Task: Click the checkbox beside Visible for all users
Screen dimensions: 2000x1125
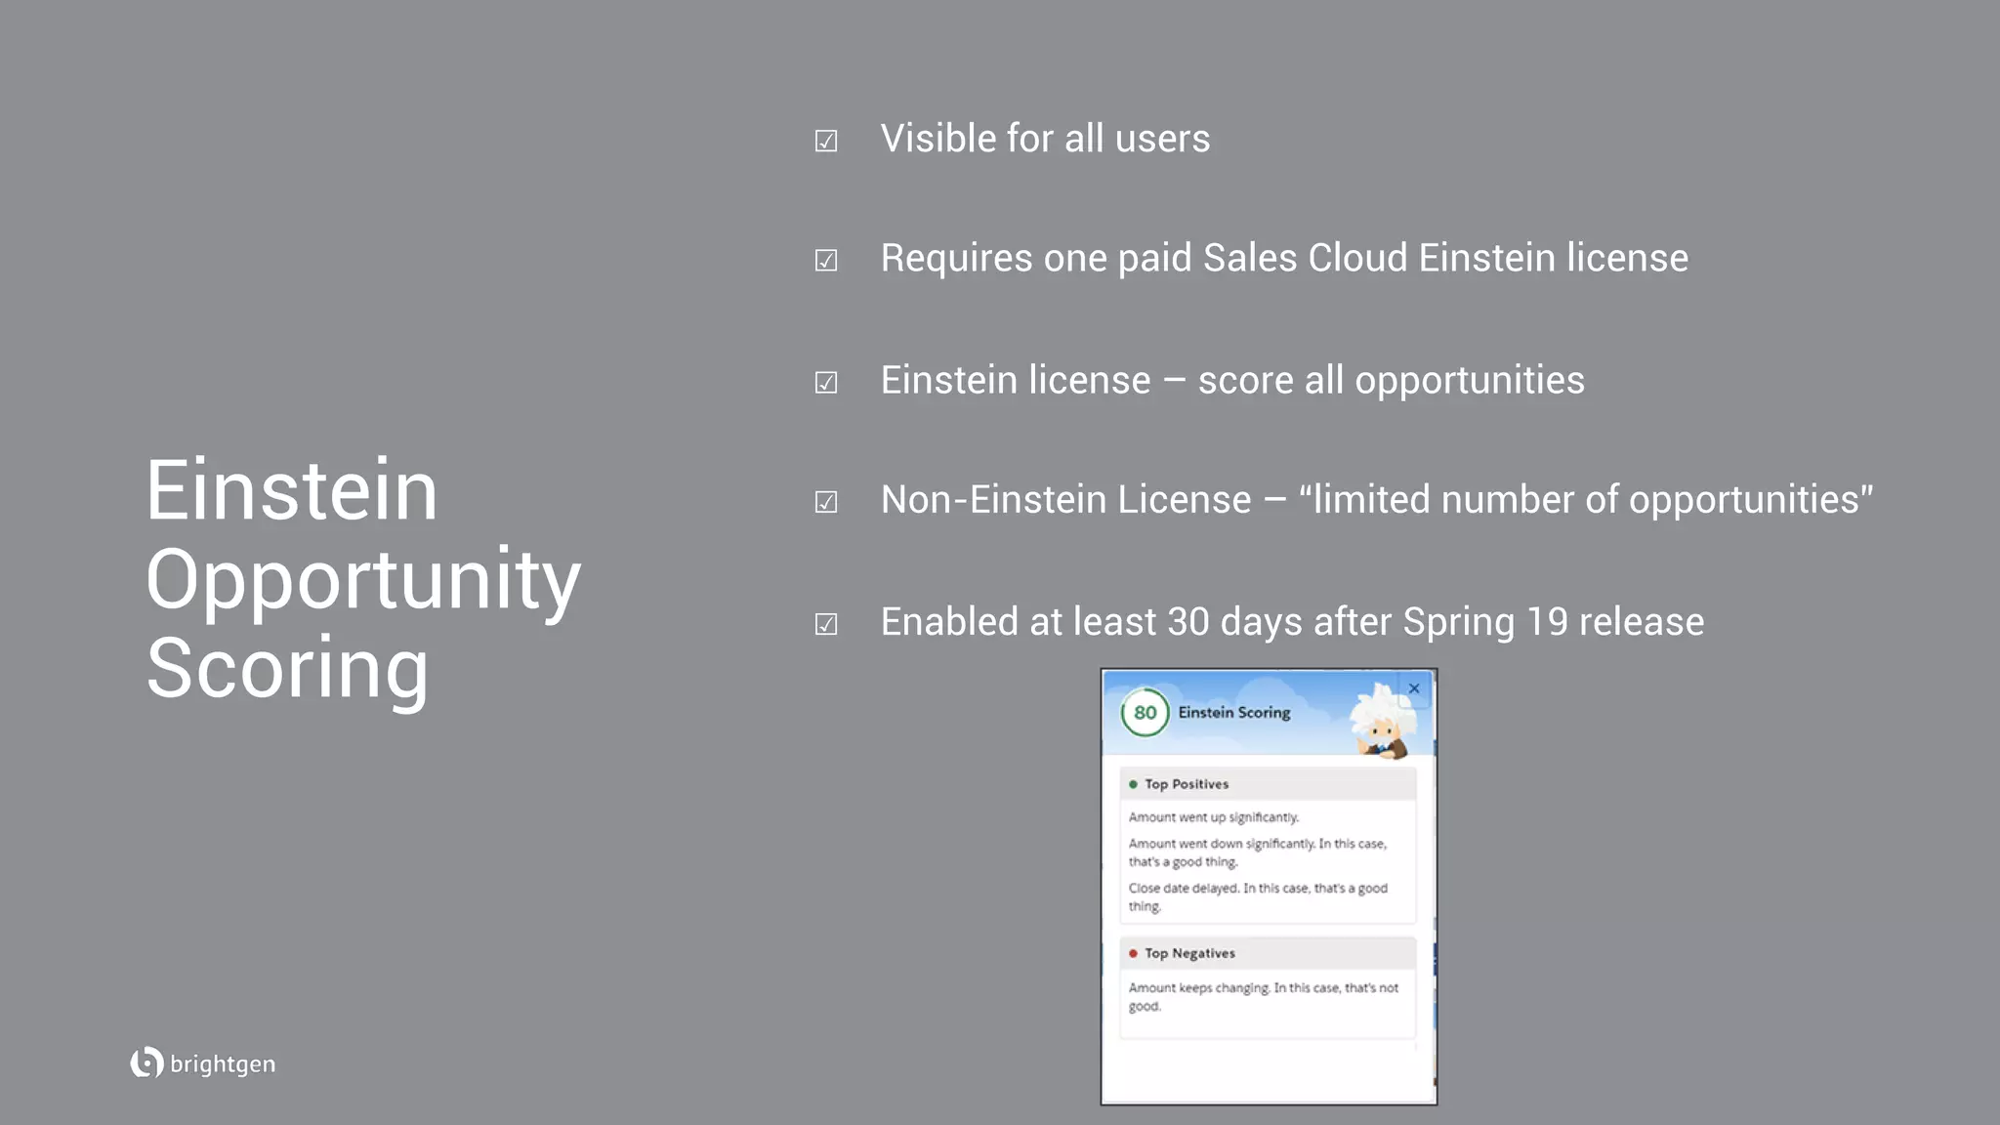Action: click(x=826, y=142)
